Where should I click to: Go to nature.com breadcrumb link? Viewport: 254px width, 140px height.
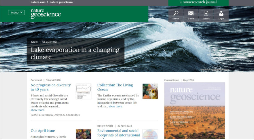pyautogui.click(x=38, y=2)
